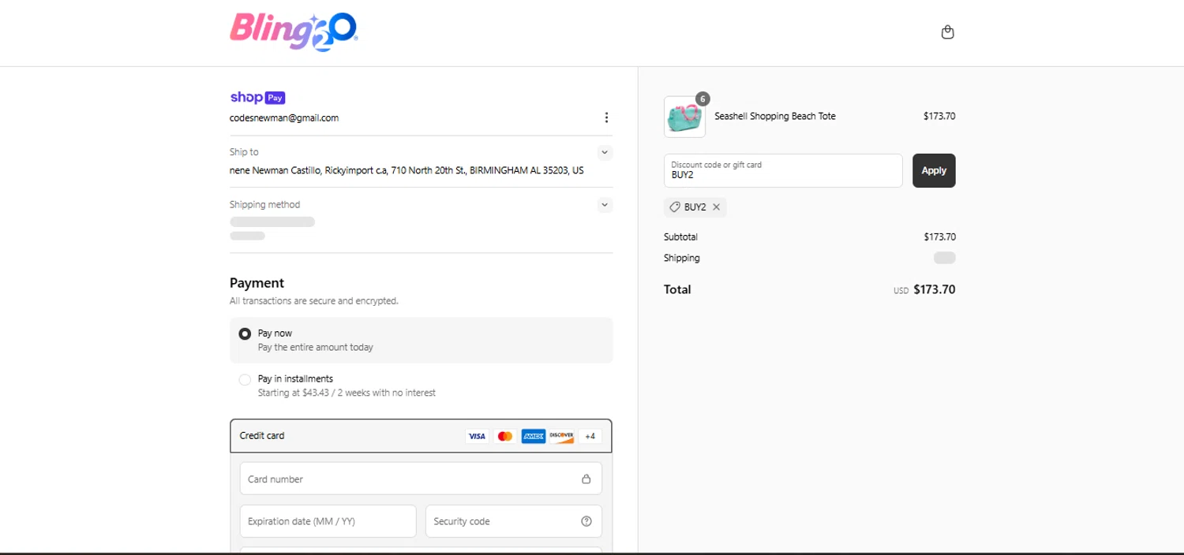This screenshot has width=1184, height=555.
Task: Click the American Express card icon
Action: (534, 436)
